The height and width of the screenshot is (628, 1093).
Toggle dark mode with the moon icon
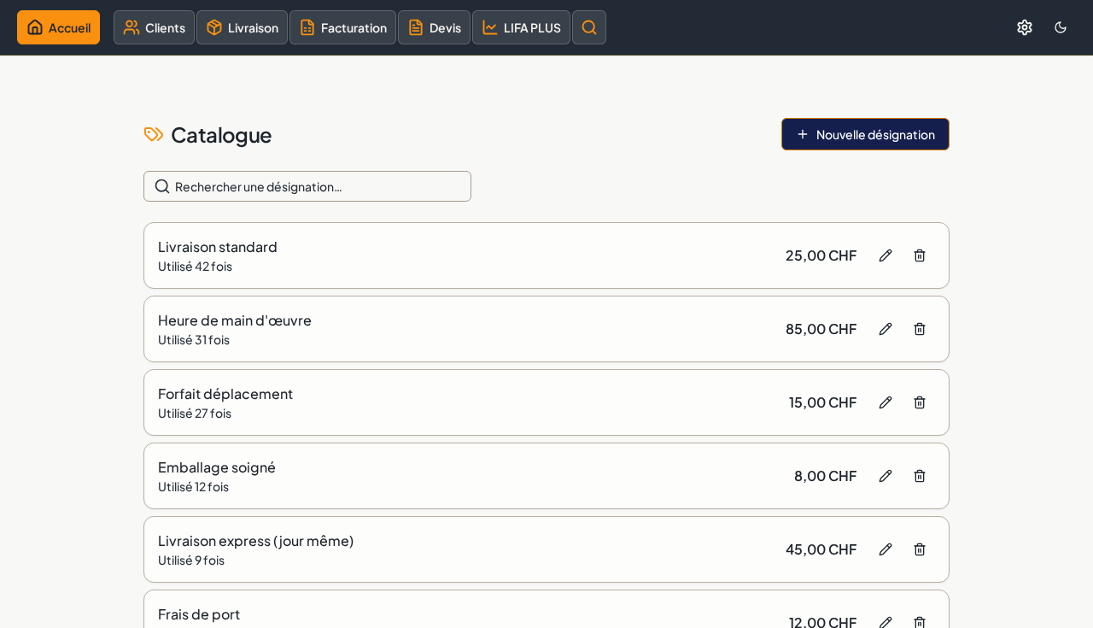point(1061,27)
